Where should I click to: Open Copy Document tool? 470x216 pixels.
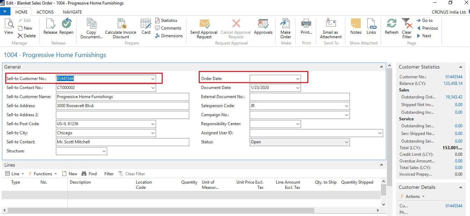pyautogui.click(x=91, y=28)
